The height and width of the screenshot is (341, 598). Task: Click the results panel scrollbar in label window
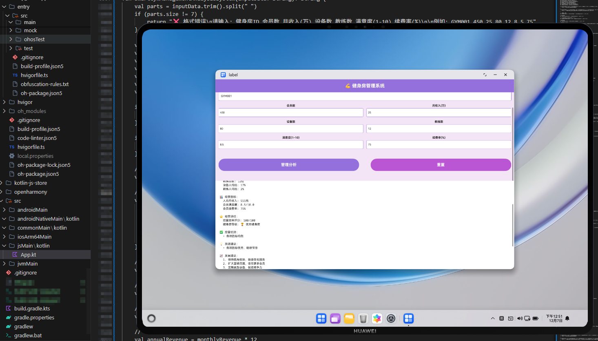[x=513, y=225]
